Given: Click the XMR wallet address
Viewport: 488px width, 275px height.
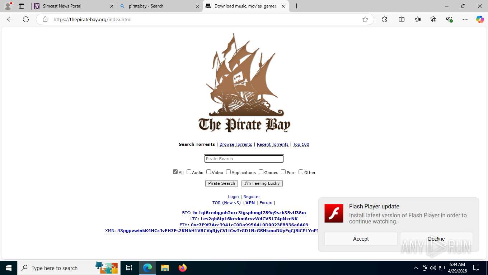Looking at the screenshot, I should tap(217, 231).
